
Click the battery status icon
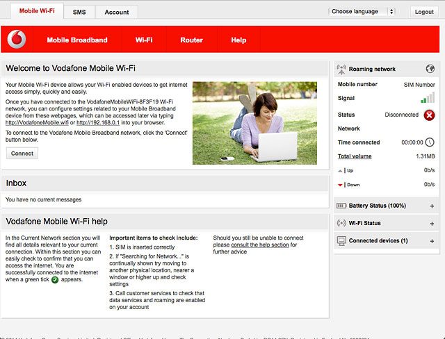[341, 206]
